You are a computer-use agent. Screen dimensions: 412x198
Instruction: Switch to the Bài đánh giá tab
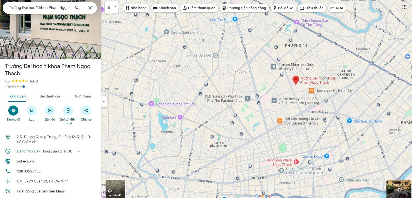click(x=50, y=96)
